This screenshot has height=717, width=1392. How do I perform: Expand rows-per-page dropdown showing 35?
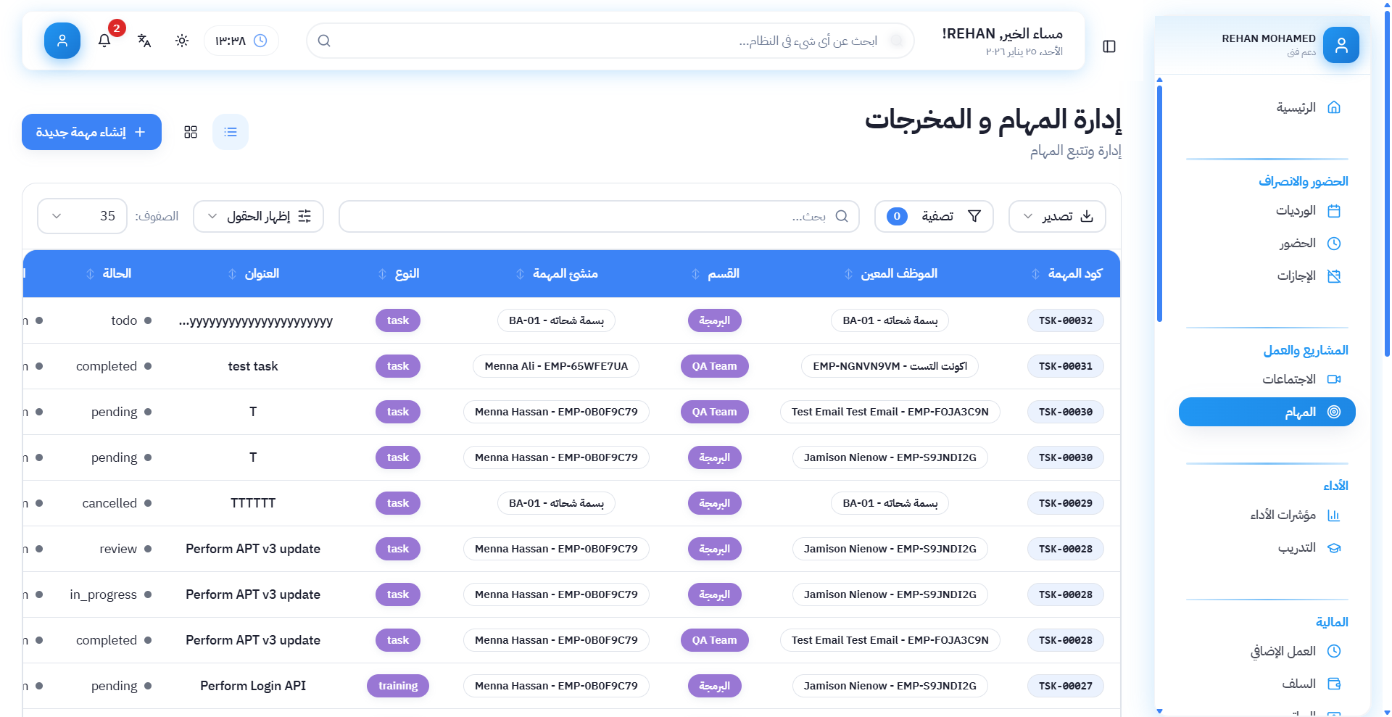82,216
